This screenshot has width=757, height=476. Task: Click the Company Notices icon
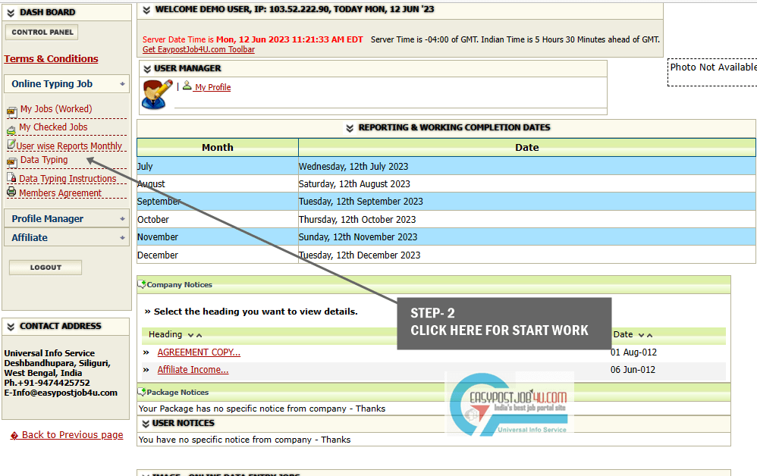pos(141,284)
